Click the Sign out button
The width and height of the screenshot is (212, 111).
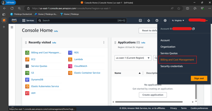(x=199, y=78)
